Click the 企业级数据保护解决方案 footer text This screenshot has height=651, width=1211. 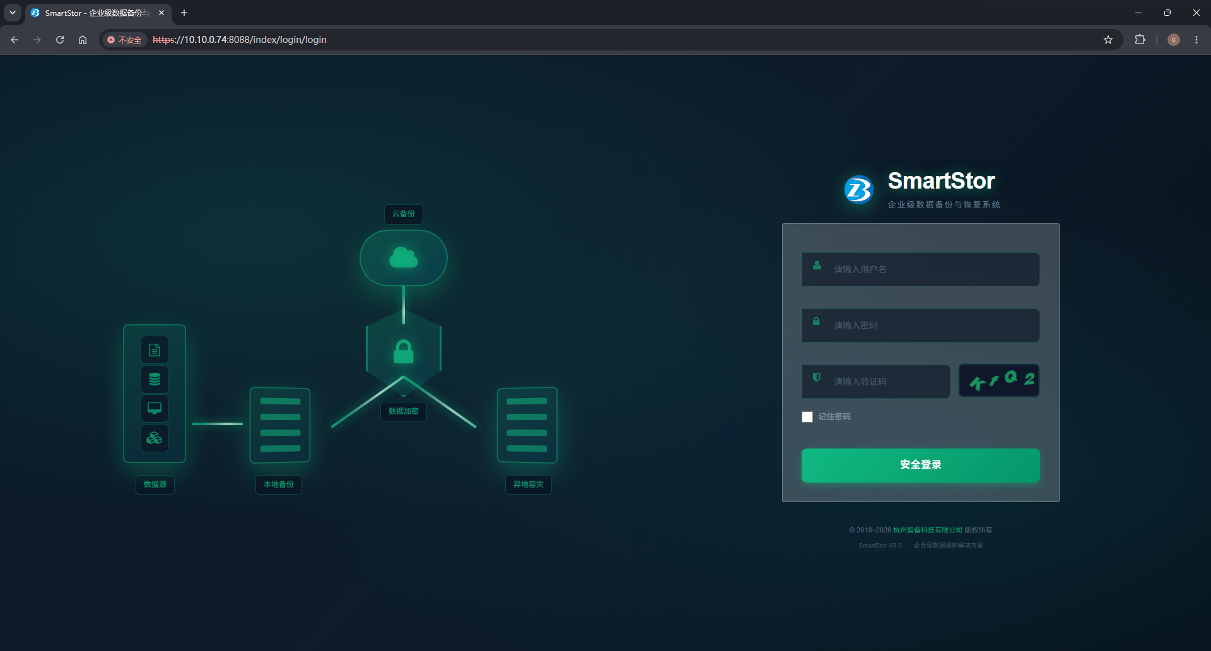[949, 546]
